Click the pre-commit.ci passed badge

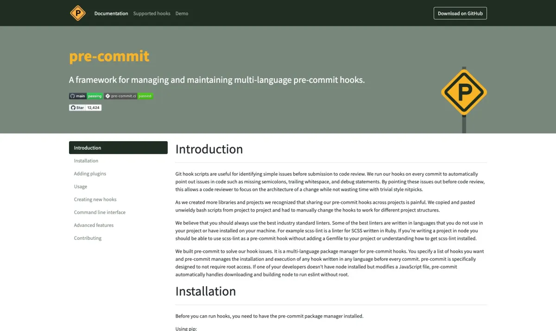[x=128, y=96]
